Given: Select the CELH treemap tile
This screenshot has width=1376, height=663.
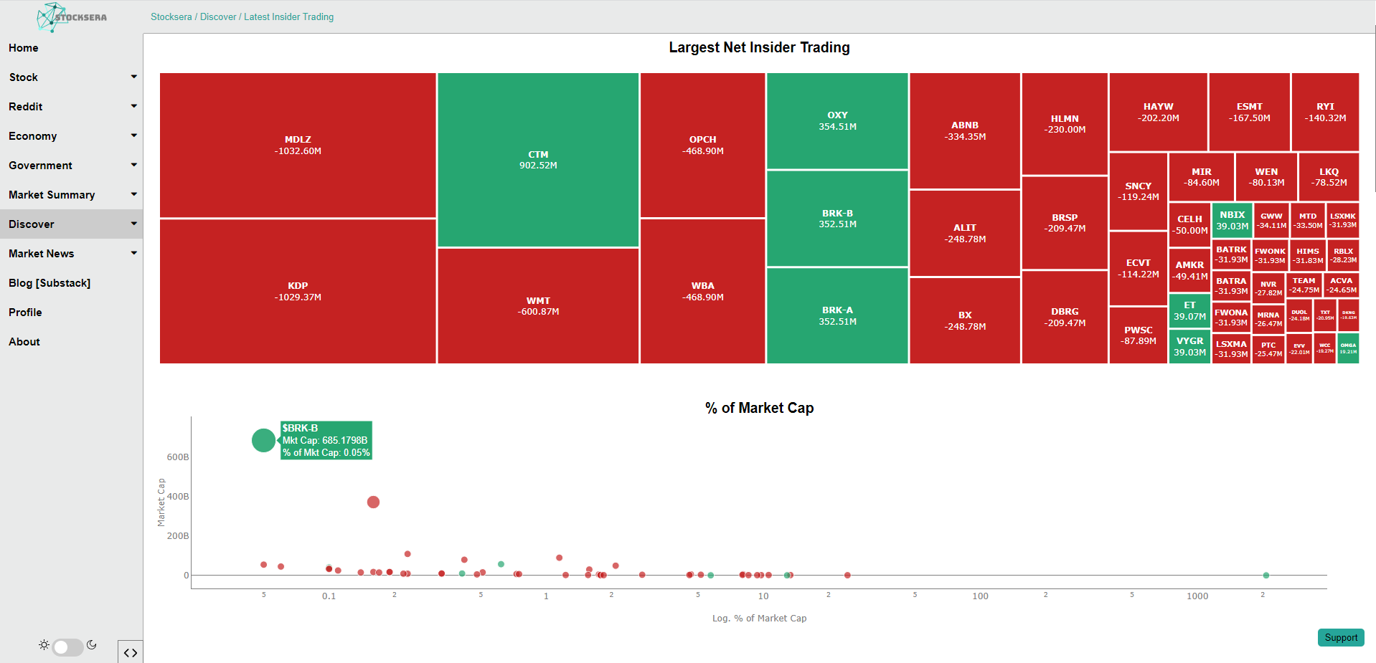Looking at the screenshot, I should (1189, 225).
